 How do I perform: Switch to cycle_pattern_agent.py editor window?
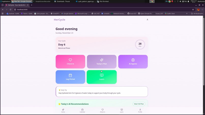click(x=86, y=1)
